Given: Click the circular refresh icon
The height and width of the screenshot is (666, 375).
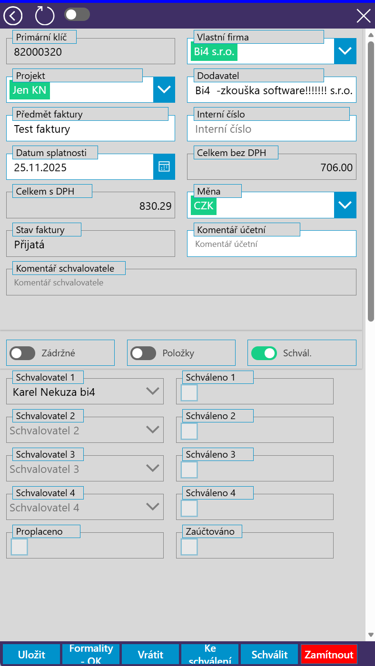Looking at the screenshot, I should pos(45,16).
